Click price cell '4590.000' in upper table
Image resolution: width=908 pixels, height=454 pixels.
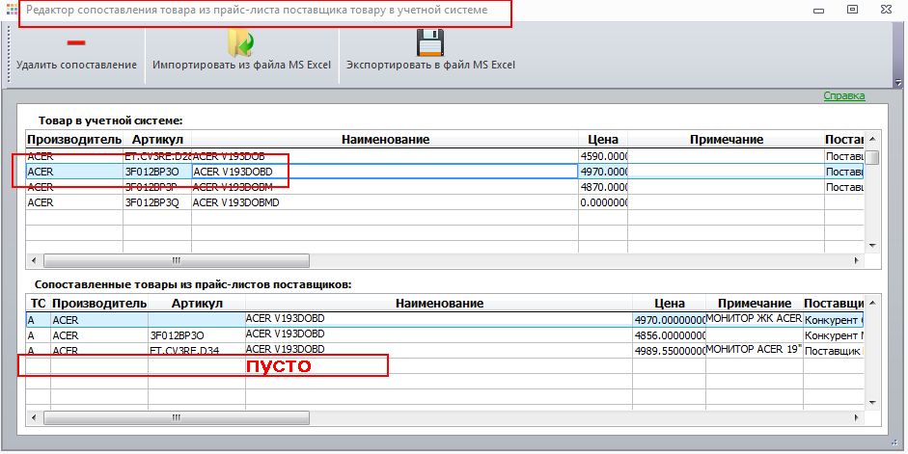(603, 156)
